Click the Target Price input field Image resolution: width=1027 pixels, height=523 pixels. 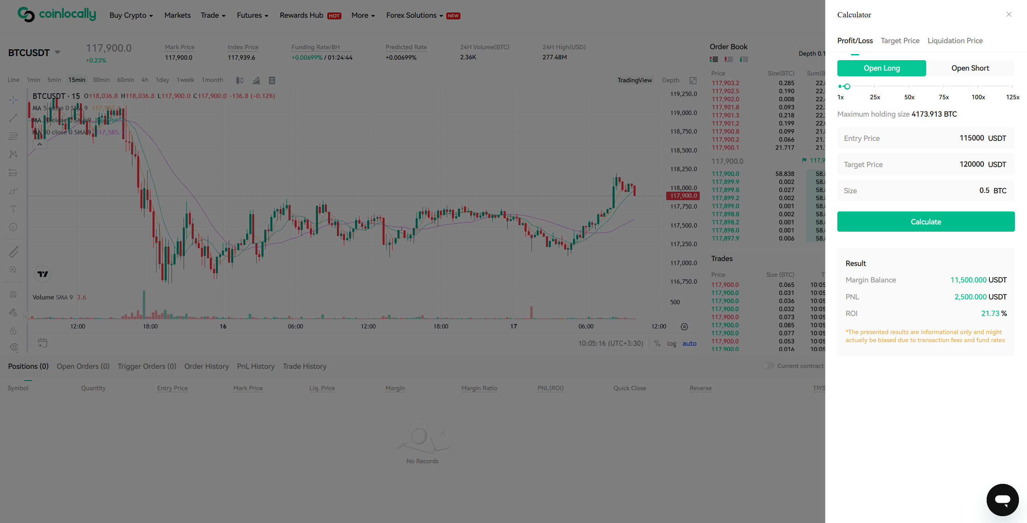[926, 164]
